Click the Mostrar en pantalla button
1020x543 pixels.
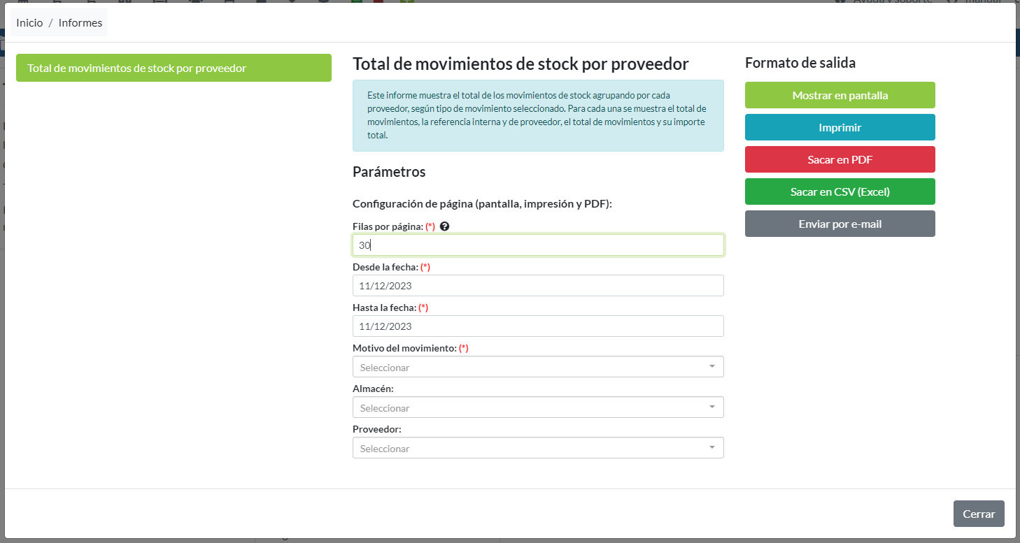coord(840,95)
